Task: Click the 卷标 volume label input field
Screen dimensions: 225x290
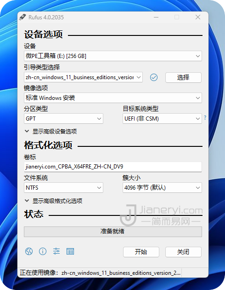Action: [x=113, y=167]
